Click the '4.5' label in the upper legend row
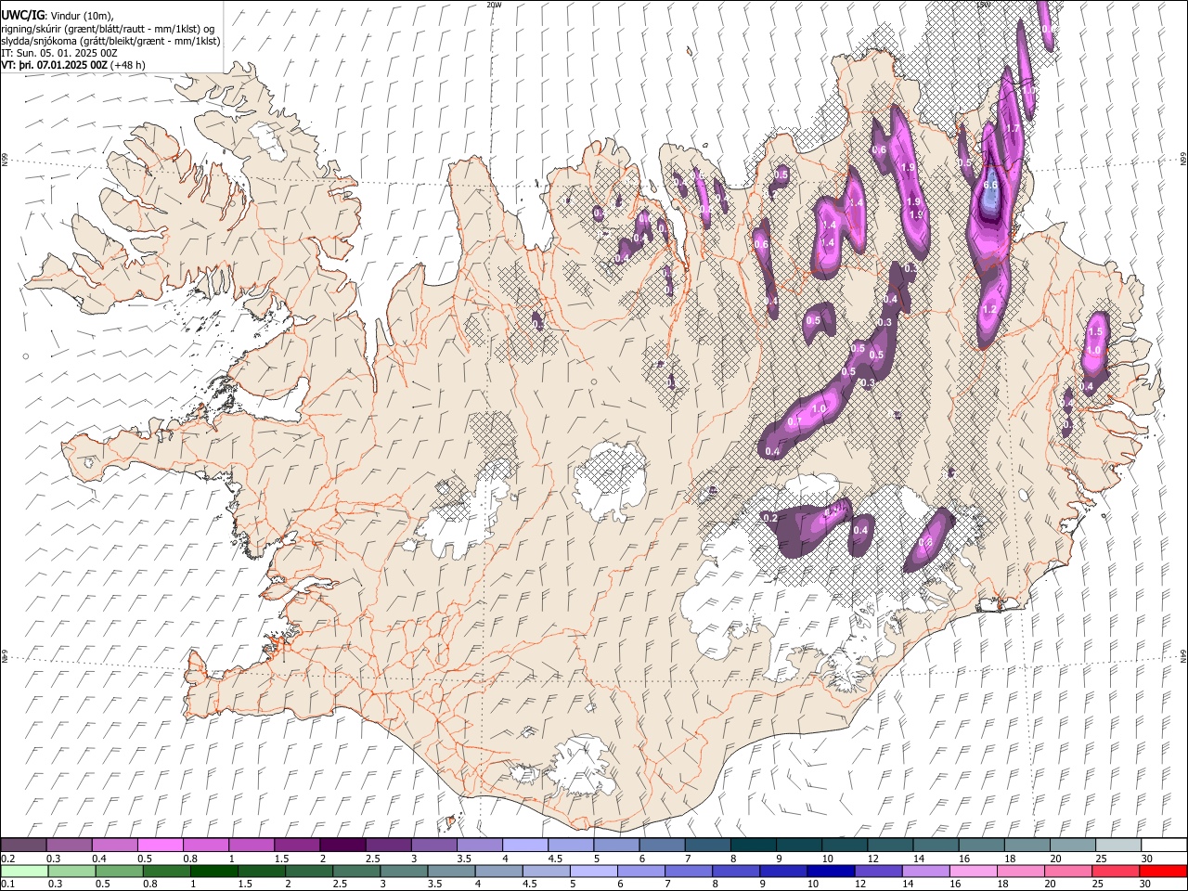This screenshot has width=1188, height=891. coord(555,859)
